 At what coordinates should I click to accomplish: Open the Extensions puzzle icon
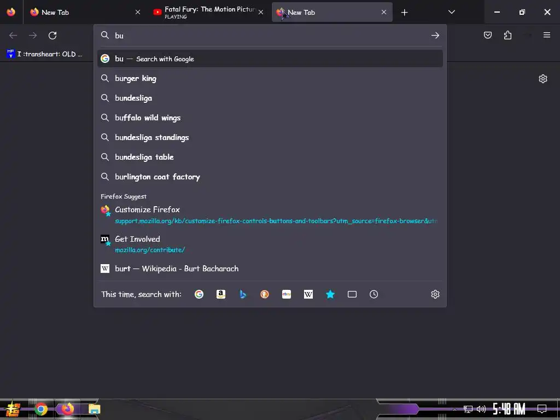pos(507,35)
